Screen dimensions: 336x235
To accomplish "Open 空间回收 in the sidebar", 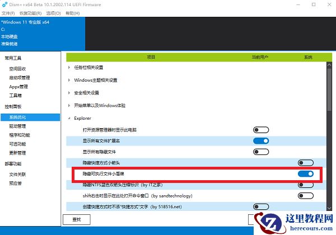I will (17, 69).
